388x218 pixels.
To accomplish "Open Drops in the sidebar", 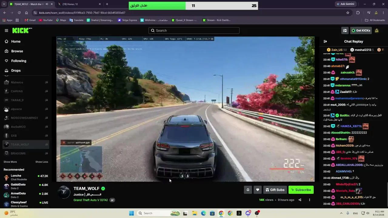I will coord(26,71).
